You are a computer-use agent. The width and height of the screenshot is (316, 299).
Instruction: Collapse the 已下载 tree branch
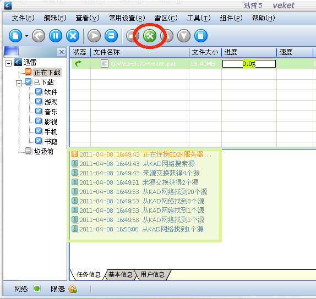point(19,83)
